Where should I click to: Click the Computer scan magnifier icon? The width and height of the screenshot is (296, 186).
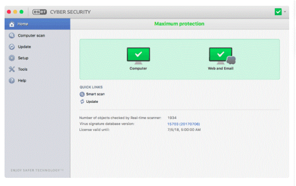[12, 36]
